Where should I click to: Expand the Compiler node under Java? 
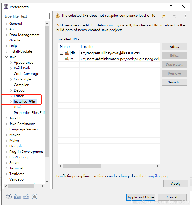pos(11,85)
